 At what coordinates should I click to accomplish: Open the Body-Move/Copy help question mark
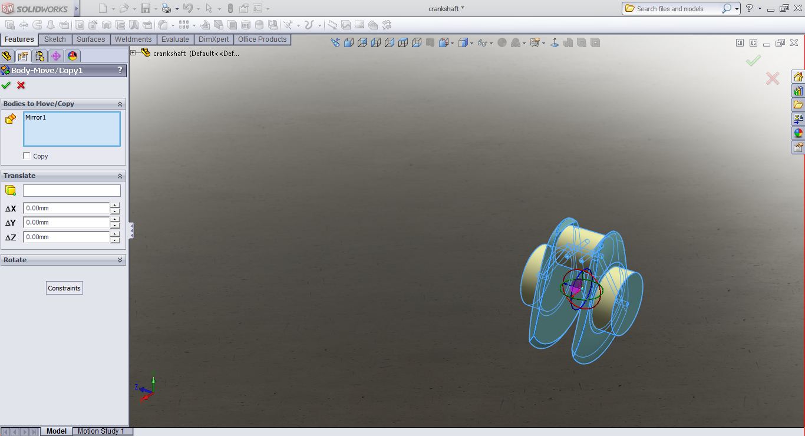coord(120,70)
